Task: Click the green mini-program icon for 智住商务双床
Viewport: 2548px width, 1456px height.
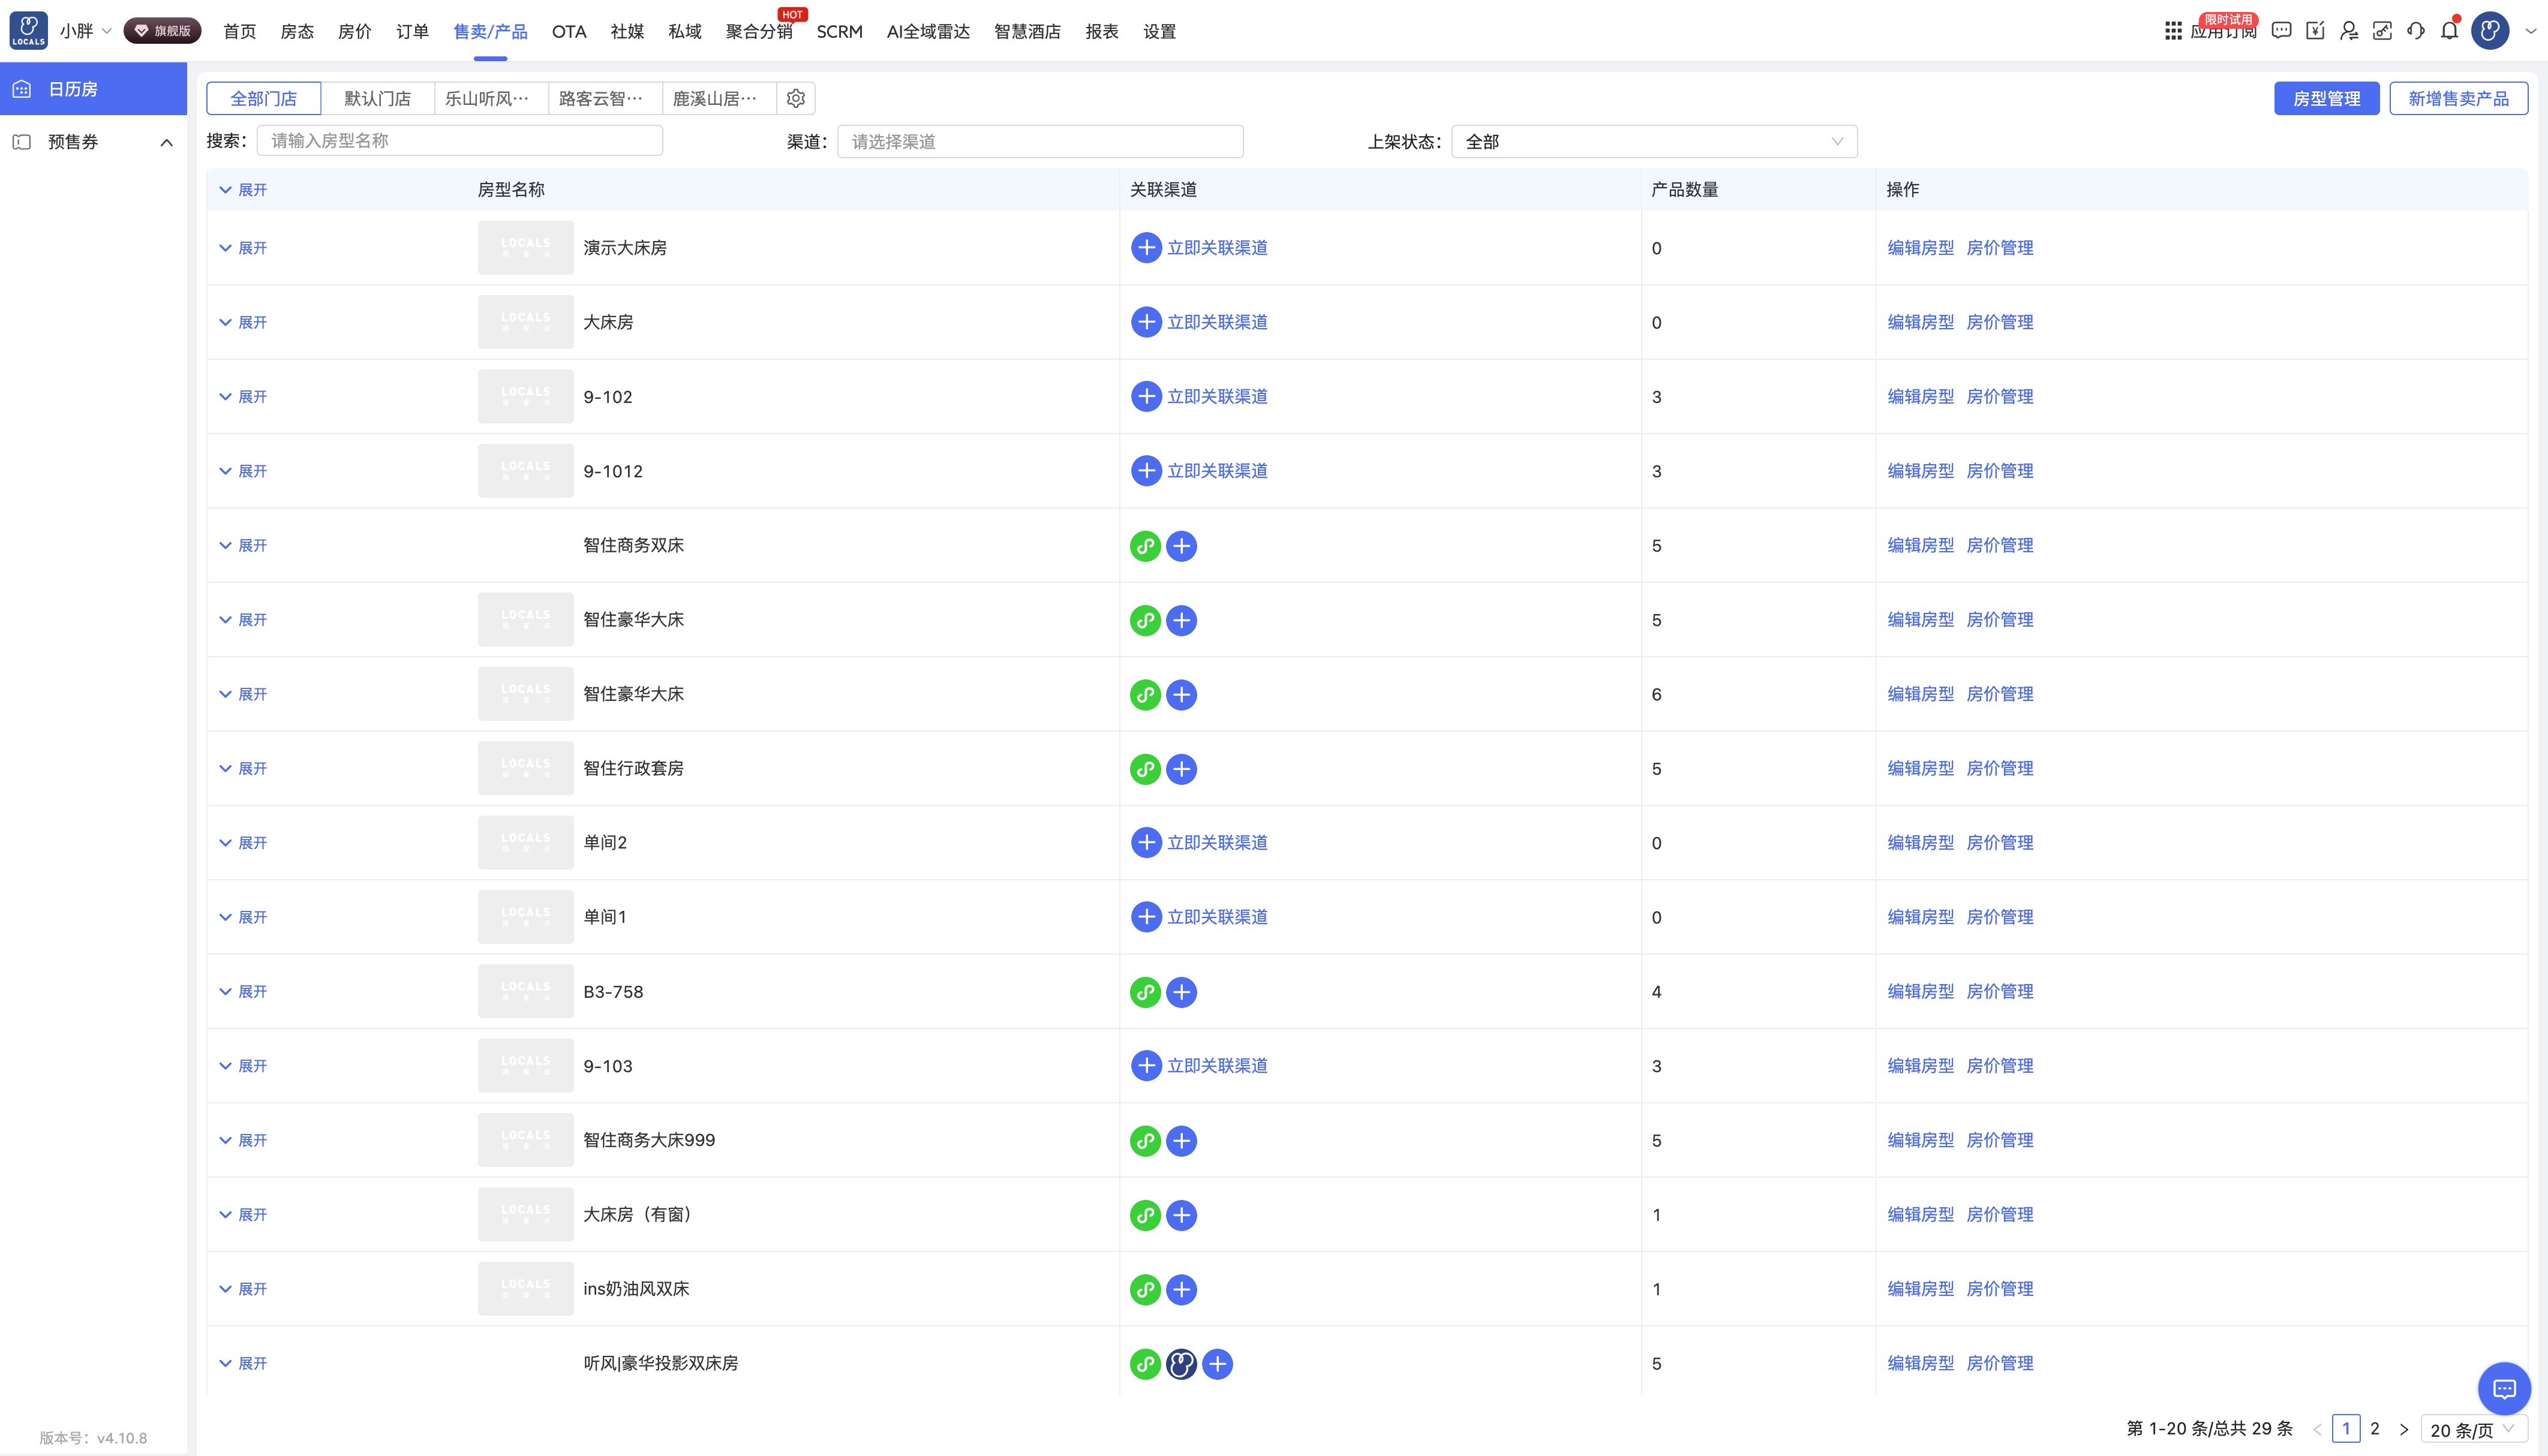Action: click(1145, 546)
